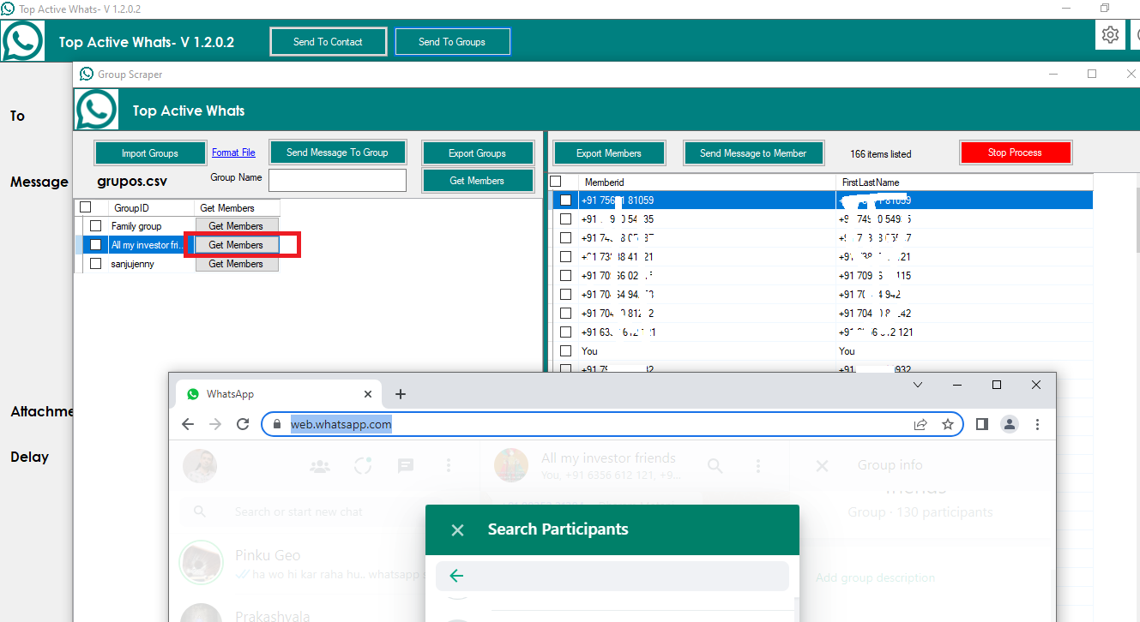Open Chrome side panel
The image size is (1140, 622).
(x=982, y=424)
